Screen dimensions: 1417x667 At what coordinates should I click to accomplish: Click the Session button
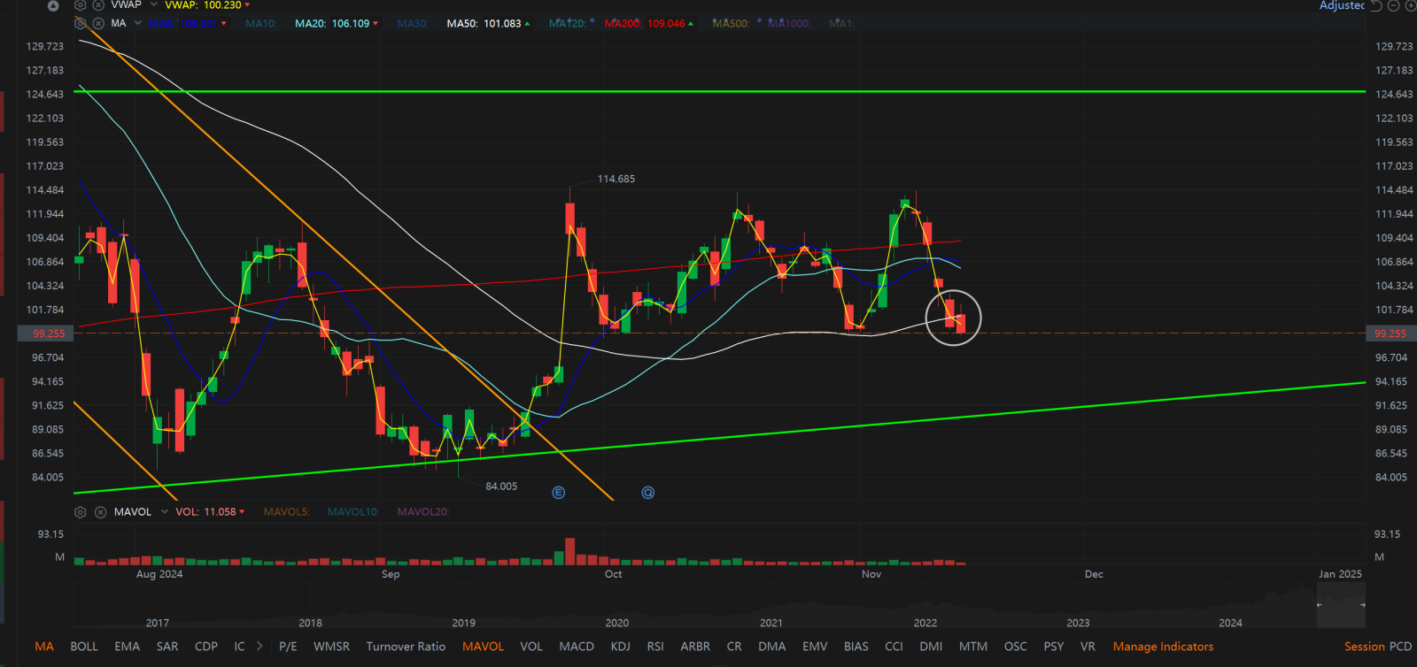pos(1365,647)
